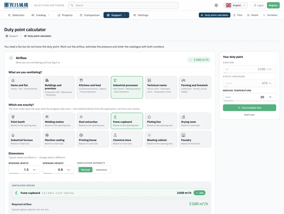284x214 pixels.
Task: Open the static pressure Pa unit dropdown
Action: coord(271,83)
